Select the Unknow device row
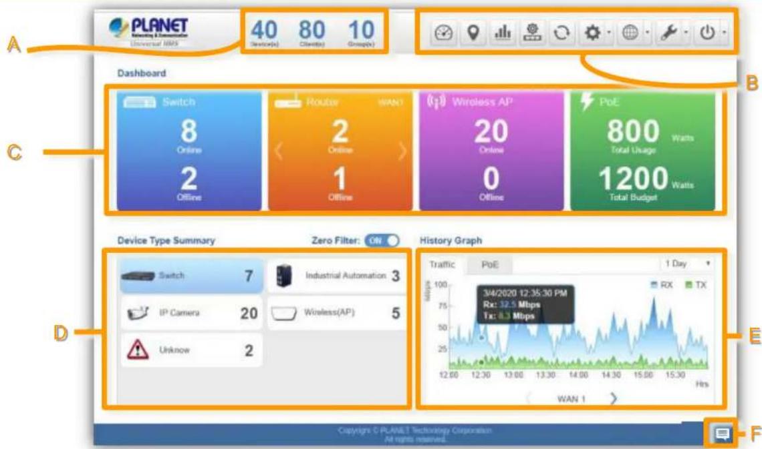Screen dimensions: 762x449 [x=191, y=350]
